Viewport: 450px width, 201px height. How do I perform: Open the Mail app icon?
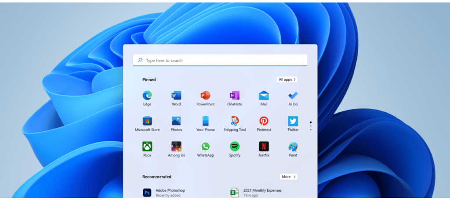click(264, 95)
